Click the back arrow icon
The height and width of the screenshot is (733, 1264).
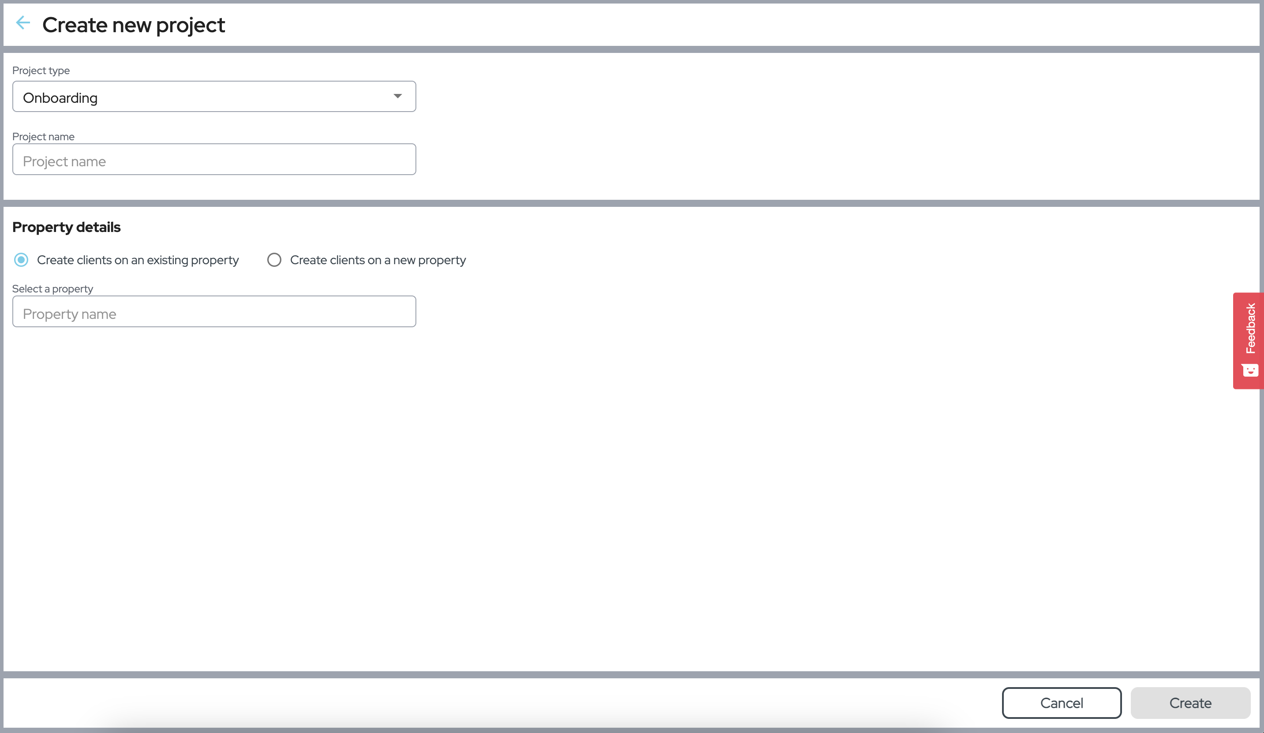tap(23, 22)
